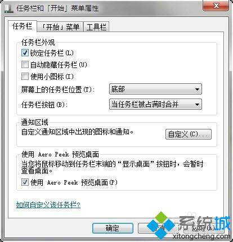Enable 自动隐藏任务栏 checkbox

tap(25, 65)
